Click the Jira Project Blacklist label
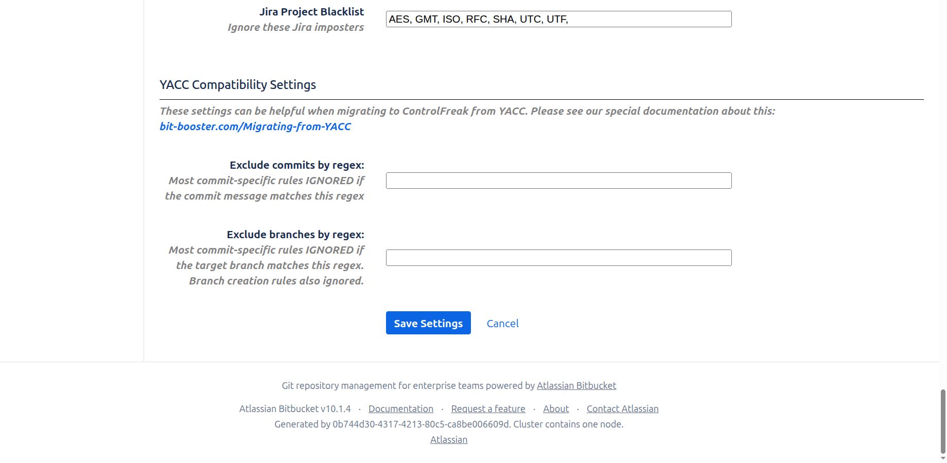 point(311,11)
